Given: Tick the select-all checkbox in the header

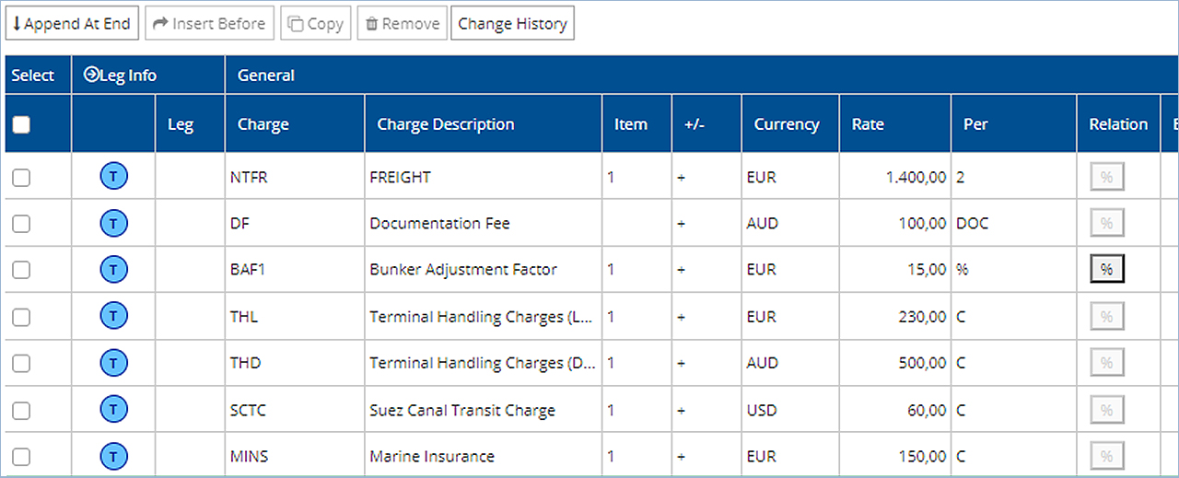Looking at the screenshot, I should tap(21, 124).
